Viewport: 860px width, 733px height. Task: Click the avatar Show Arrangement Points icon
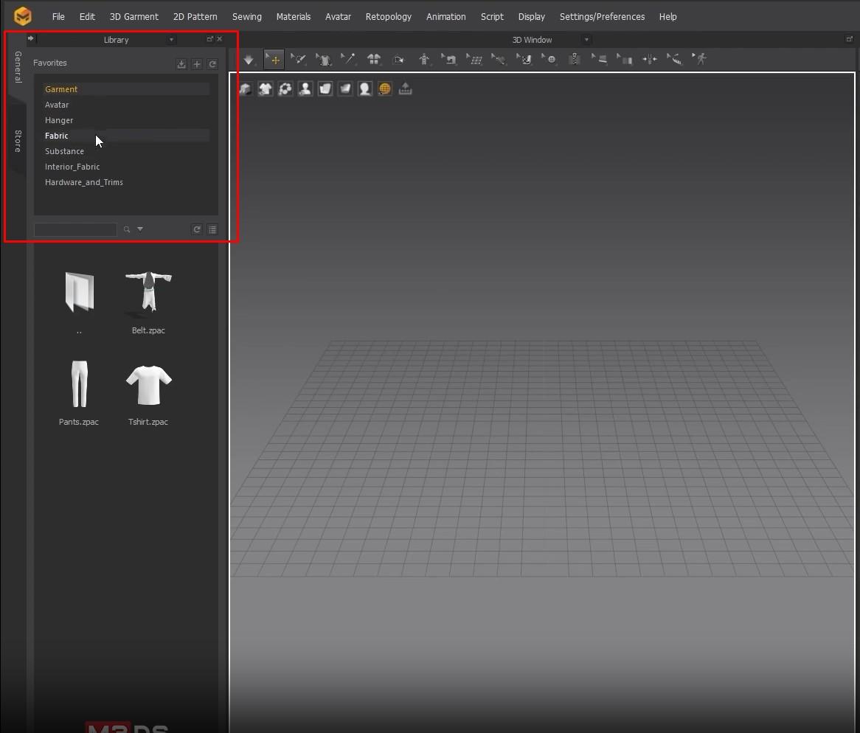tap(424, 59)
